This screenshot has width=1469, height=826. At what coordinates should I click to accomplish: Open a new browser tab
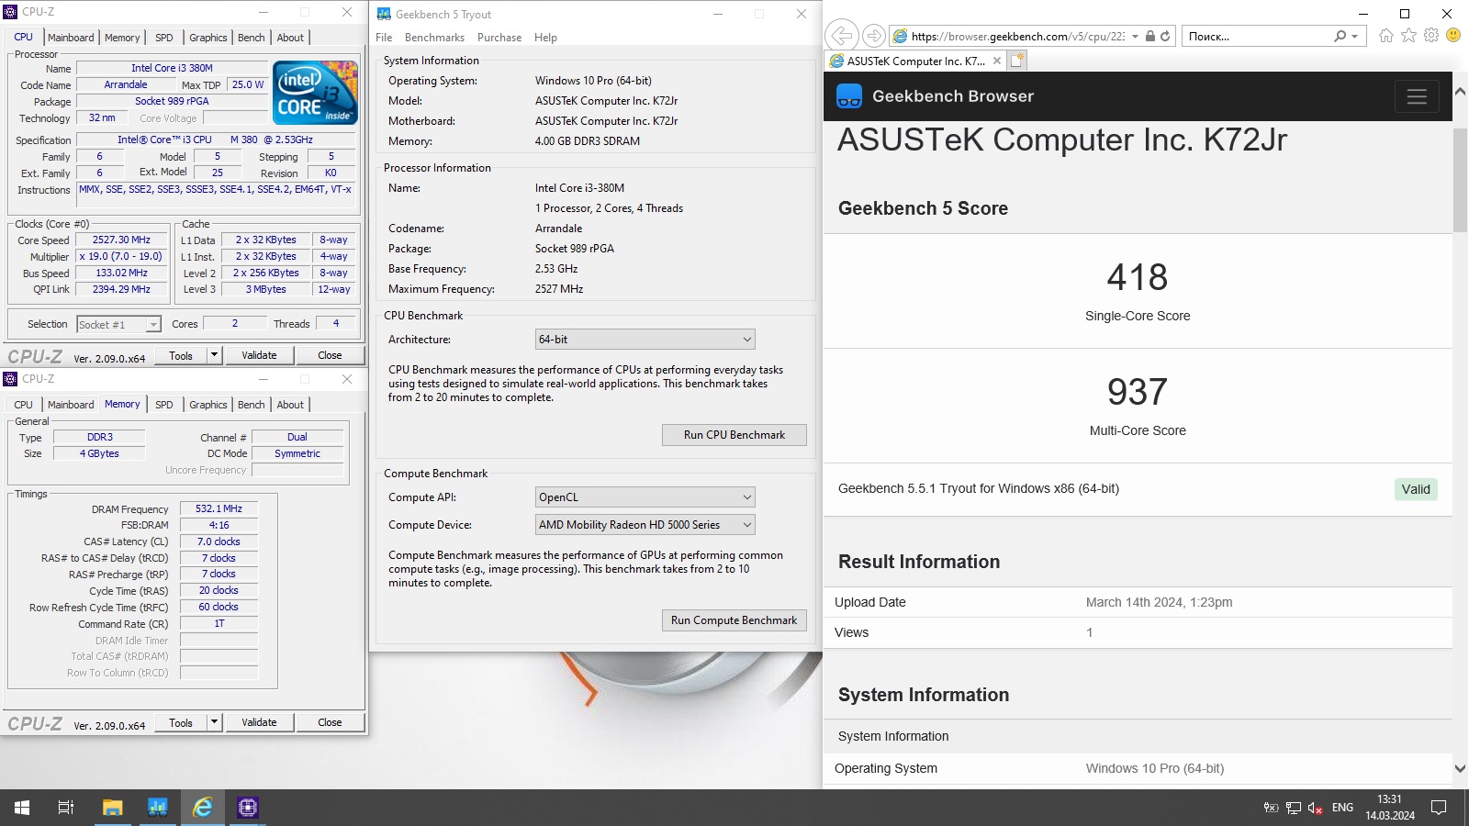(x=1017, y=61)
